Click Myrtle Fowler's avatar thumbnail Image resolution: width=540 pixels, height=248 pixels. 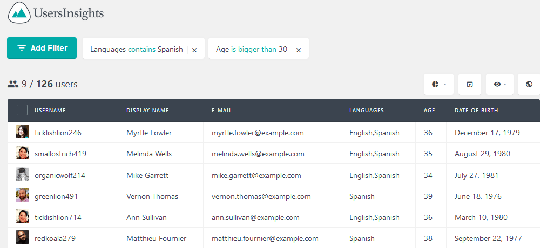point(22,132)
